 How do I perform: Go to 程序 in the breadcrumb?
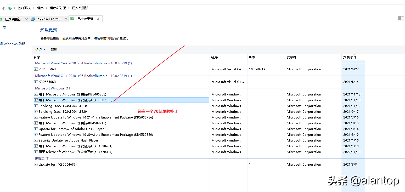coord(40,8)
